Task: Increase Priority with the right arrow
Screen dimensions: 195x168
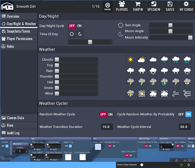Action: [27, 152]
